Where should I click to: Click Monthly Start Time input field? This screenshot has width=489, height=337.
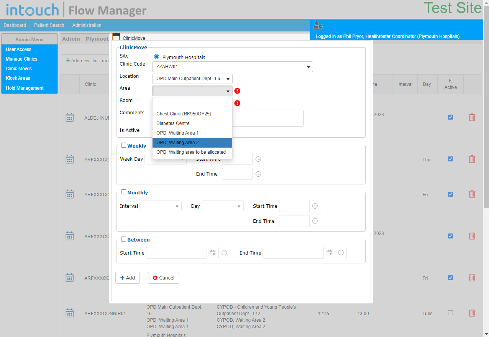click(294, 206)
